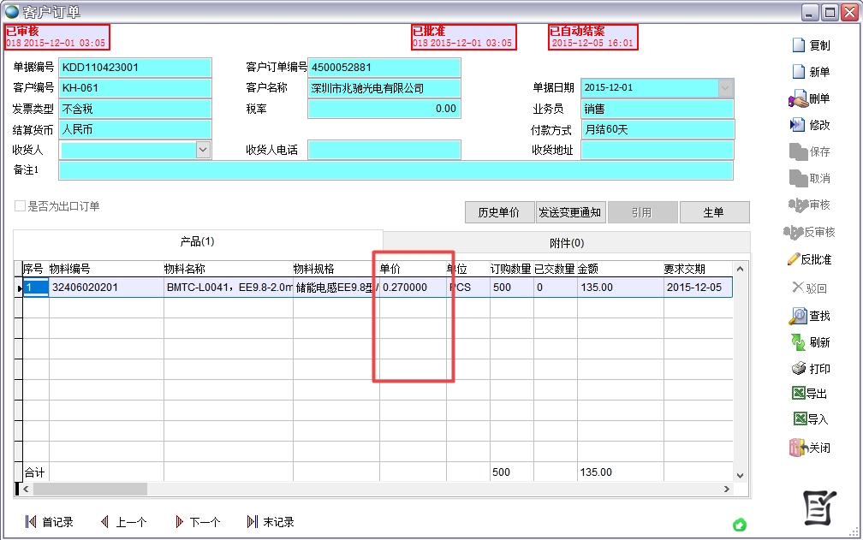Expand the 收货人 dropdown
This screenshot has width=863, height=540.
coord(203,150)
